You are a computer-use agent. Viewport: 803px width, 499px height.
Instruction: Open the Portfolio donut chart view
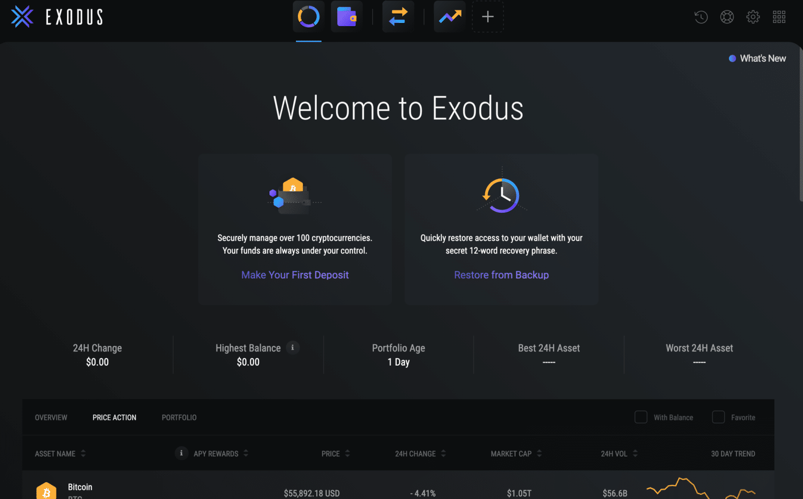[308, 16]
